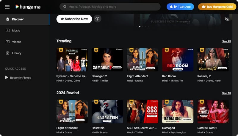
Task: Open the Discover section
Action: (25, 19)
